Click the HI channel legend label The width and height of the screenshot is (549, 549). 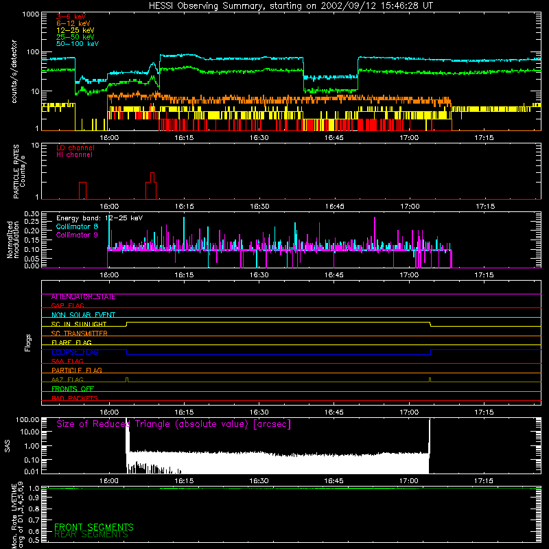click(x=74, y=155)
